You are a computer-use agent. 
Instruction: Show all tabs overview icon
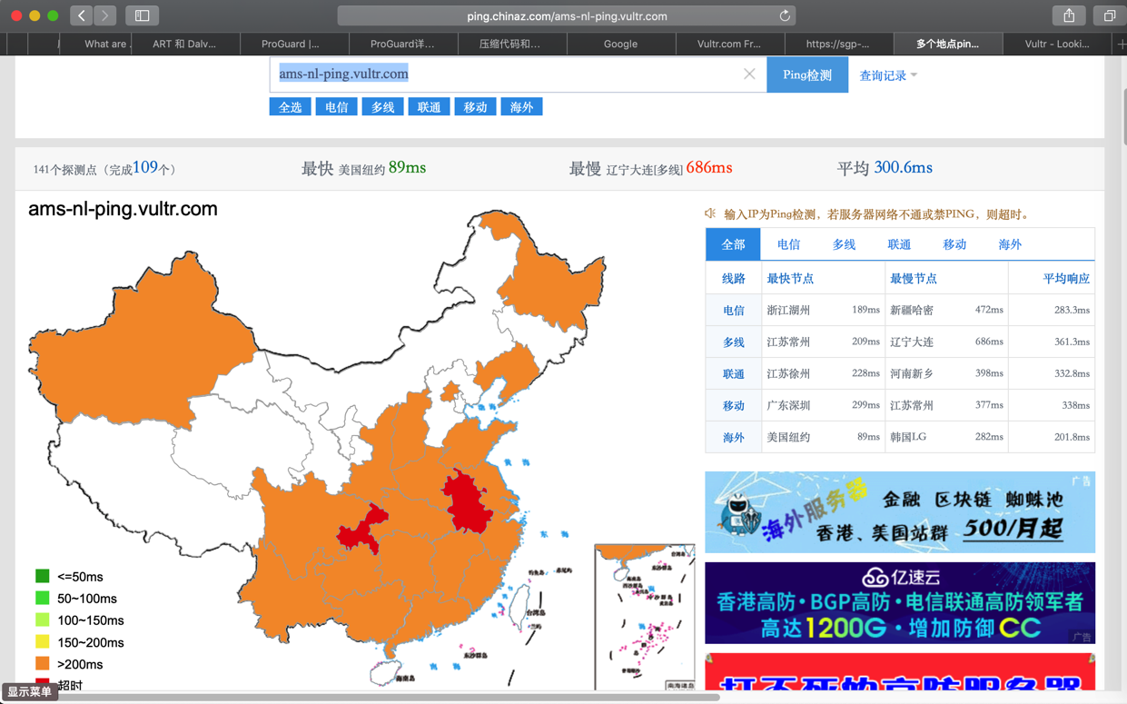pos(1109,15)
